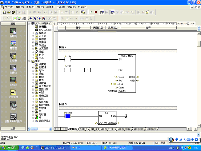Open 通信 in the navigation bar
This screenshot has height=151, width=201.
pos(13,106)
